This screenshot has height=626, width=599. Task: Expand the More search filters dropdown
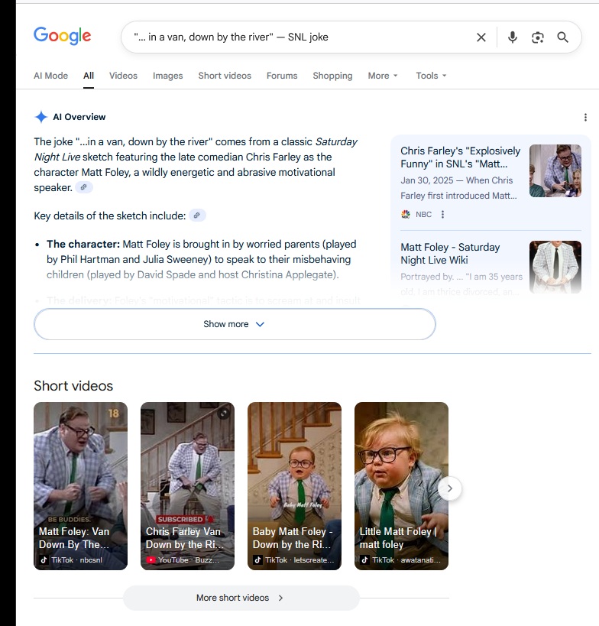(x=383, y=76)
